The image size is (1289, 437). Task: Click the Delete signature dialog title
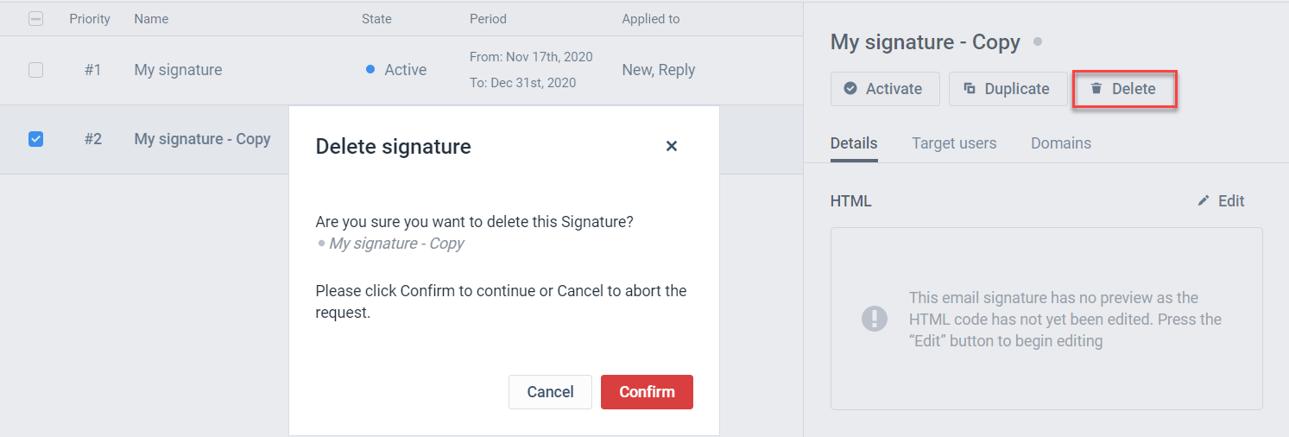[x=393, y=146]
